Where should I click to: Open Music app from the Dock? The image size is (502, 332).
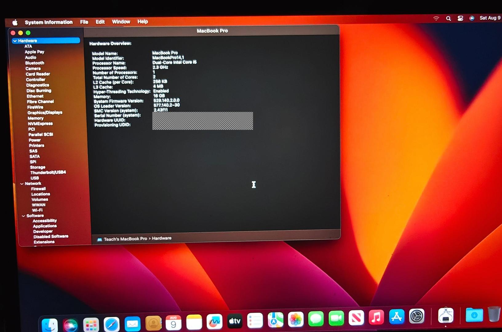coord(376,317)
